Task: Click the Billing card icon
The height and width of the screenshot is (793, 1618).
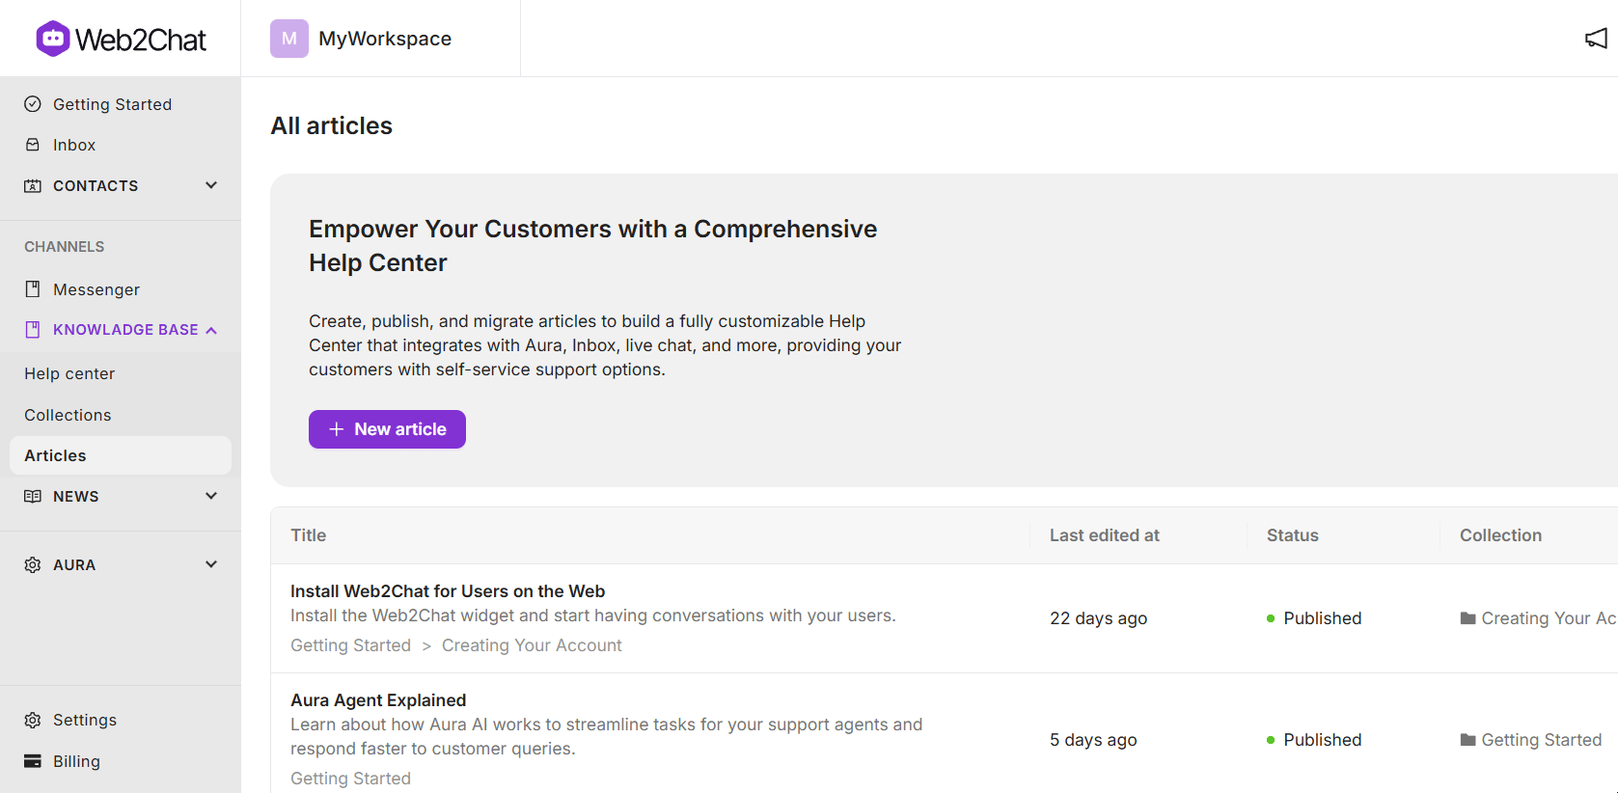Action: click(33, 761)
